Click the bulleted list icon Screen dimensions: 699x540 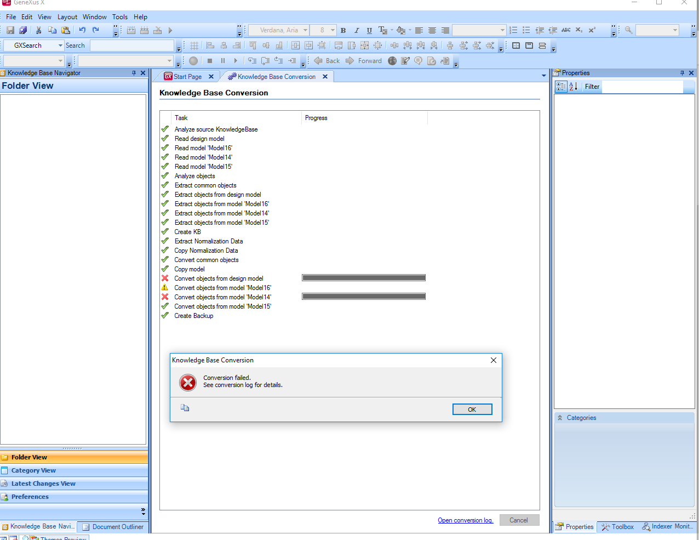(526, 30)
